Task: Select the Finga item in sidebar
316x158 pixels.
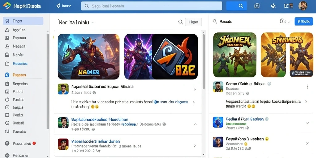Action: 23,21
